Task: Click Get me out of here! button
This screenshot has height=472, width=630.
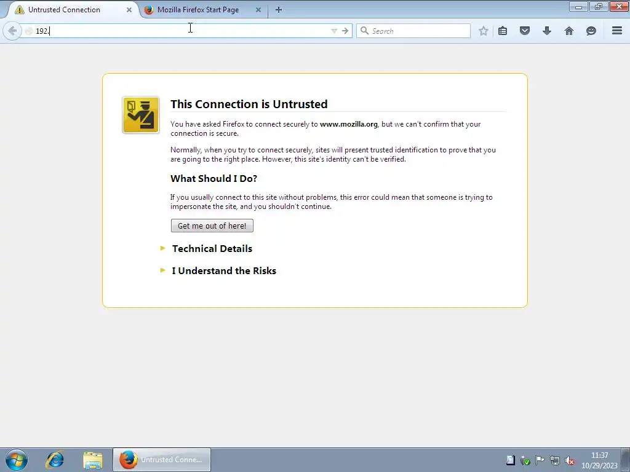Action: click(x=212, y=226)
